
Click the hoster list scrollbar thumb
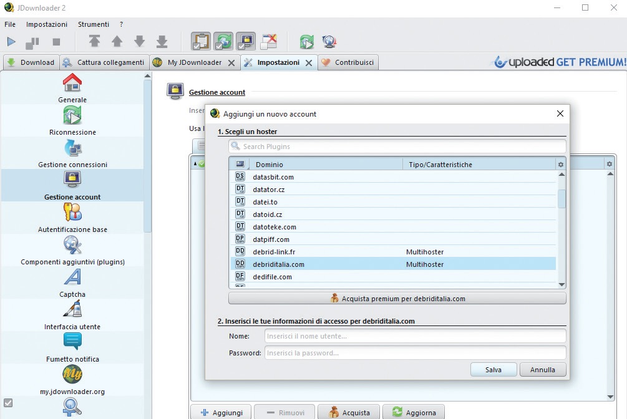coord(561,199)
